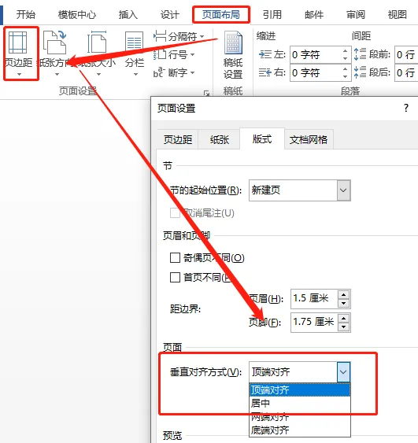Increase 页脚 footer distance
The image size is (418, 443).
(344, 319)
